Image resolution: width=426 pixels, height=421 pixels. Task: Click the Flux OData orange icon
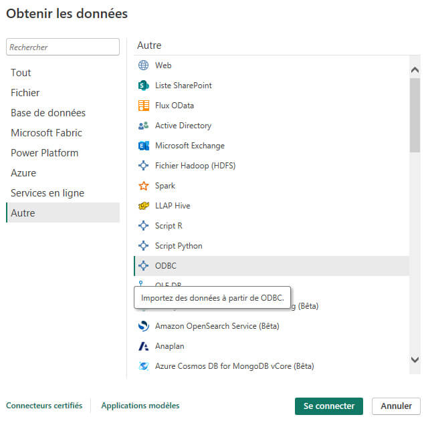(x=143, y=106)
